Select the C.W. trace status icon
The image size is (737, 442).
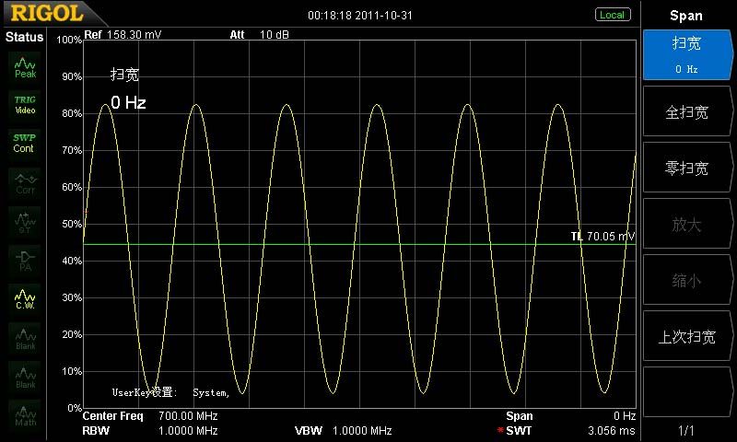pos(25,297)
